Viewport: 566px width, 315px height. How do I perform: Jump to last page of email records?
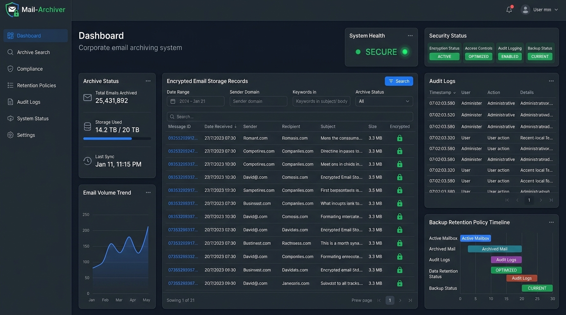410,300
